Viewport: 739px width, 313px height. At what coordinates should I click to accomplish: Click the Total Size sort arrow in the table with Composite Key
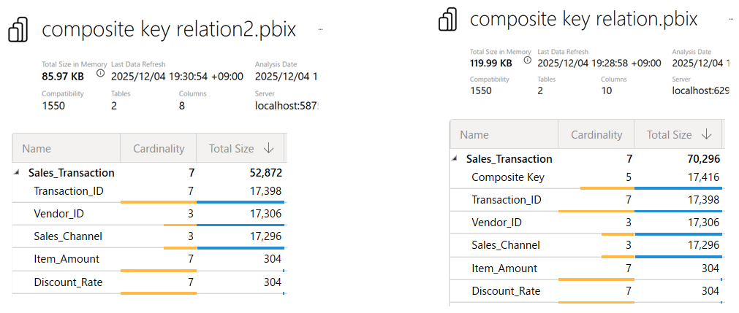[706, 135]
